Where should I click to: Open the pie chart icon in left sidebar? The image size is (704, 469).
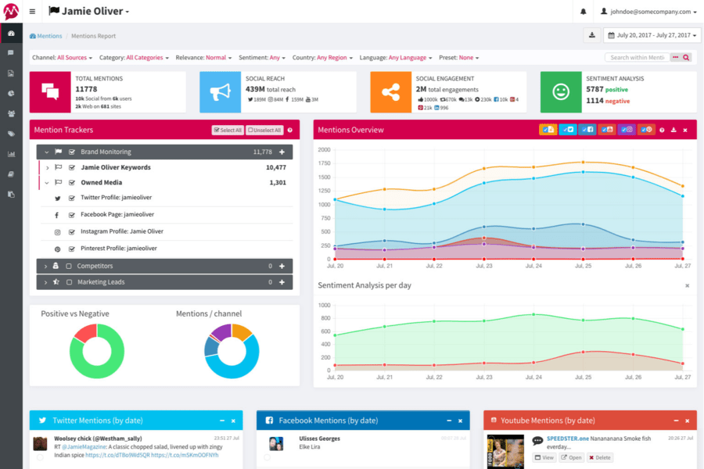pyautogui.click(x=11, y=93)
